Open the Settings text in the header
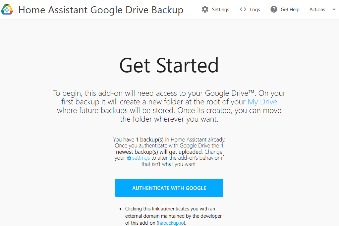The image size is (339, 226). click(220, 10)
